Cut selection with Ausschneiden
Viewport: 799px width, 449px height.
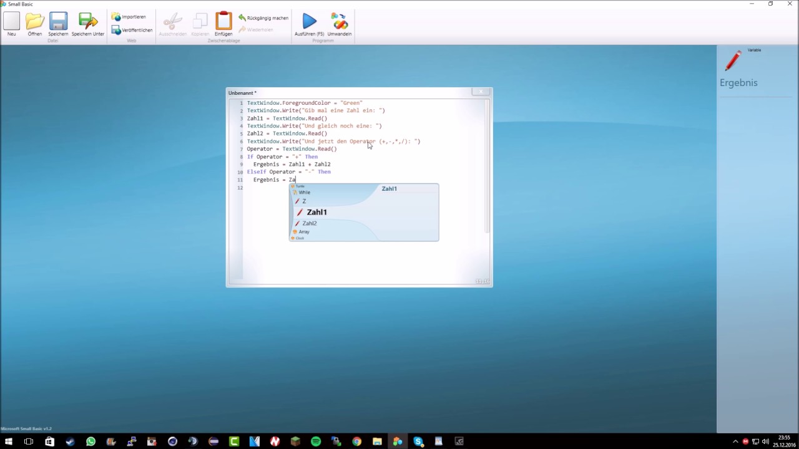pyautogui.click(x=172, y=24)
